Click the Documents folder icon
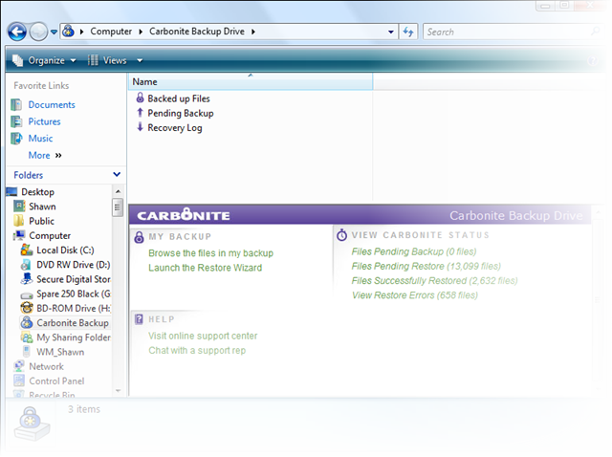 [16, 104]
